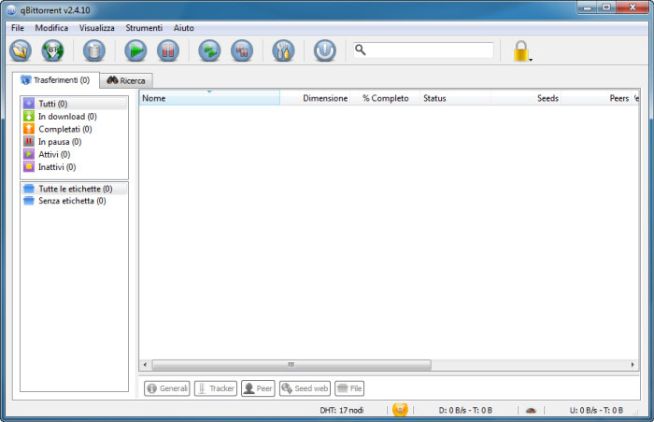Open the Strumenti menu

(x=144, y=28)
